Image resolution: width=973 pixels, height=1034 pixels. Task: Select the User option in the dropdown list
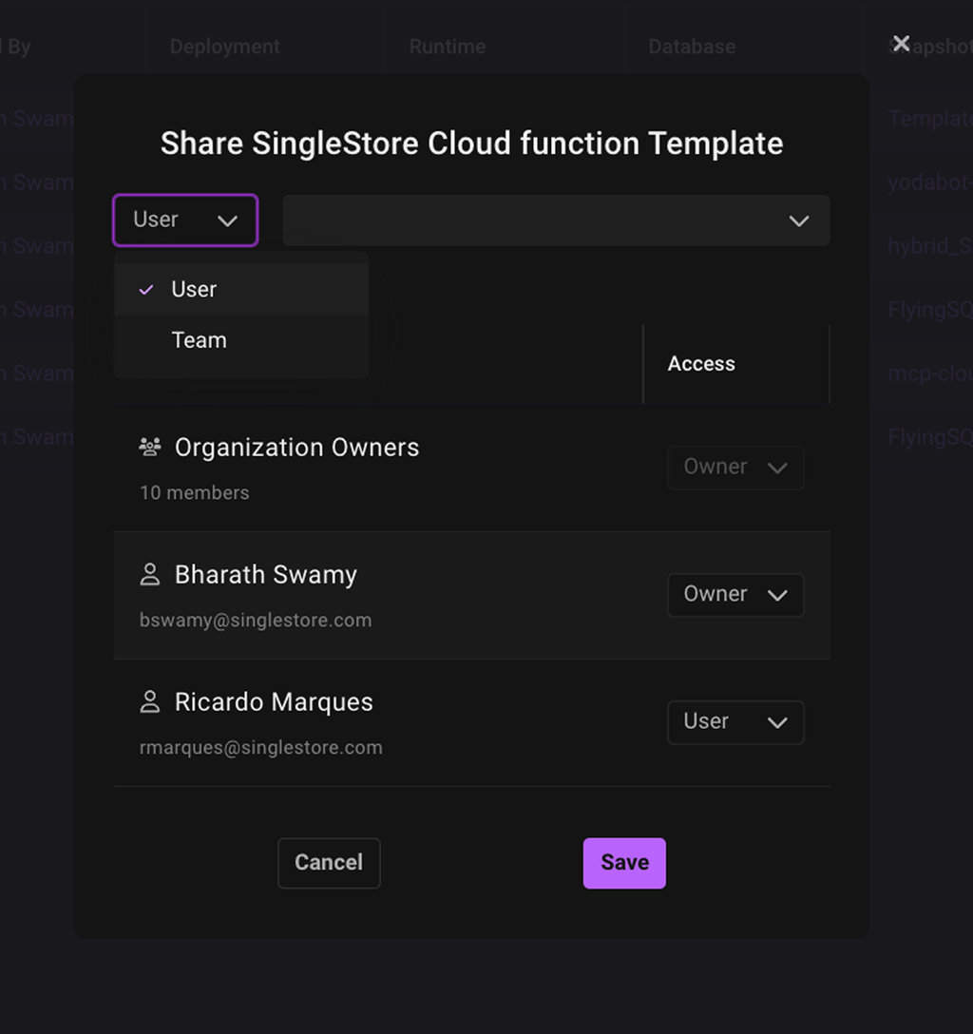coord(241,290)
